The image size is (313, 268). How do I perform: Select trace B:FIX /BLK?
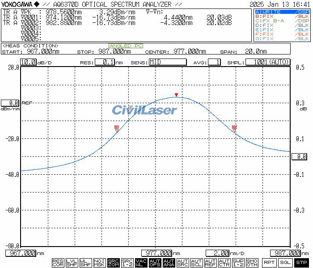(x=282, y=17)
